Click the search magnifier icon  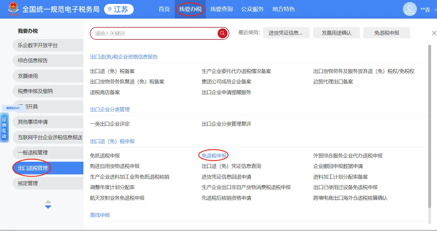point(222,33)
